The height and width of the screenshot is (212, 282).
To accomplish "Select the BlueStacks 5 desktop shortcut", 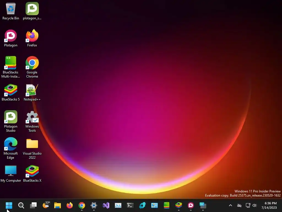I will [x=11, y=92].
